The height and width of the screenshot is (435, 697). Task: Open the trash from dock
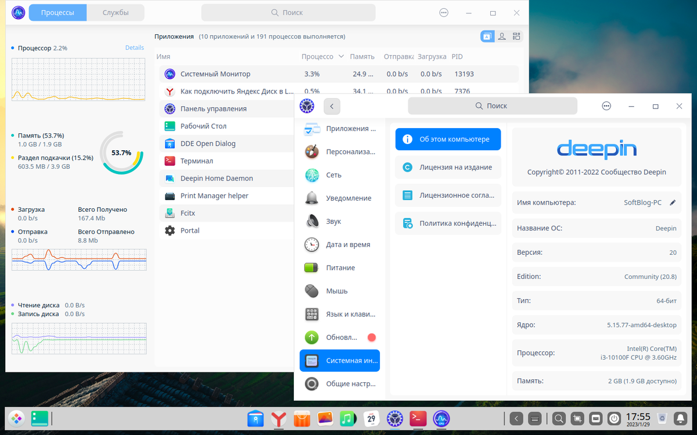[x=662, y=418]
